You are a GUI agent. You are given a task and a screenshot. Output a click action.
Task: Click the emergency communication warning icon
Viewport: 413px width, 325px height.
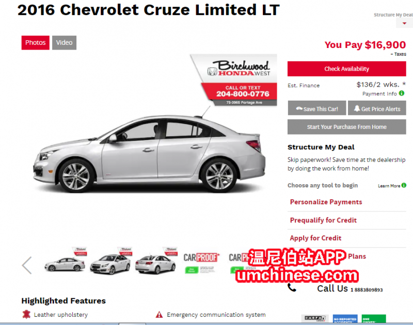[159, 315]
